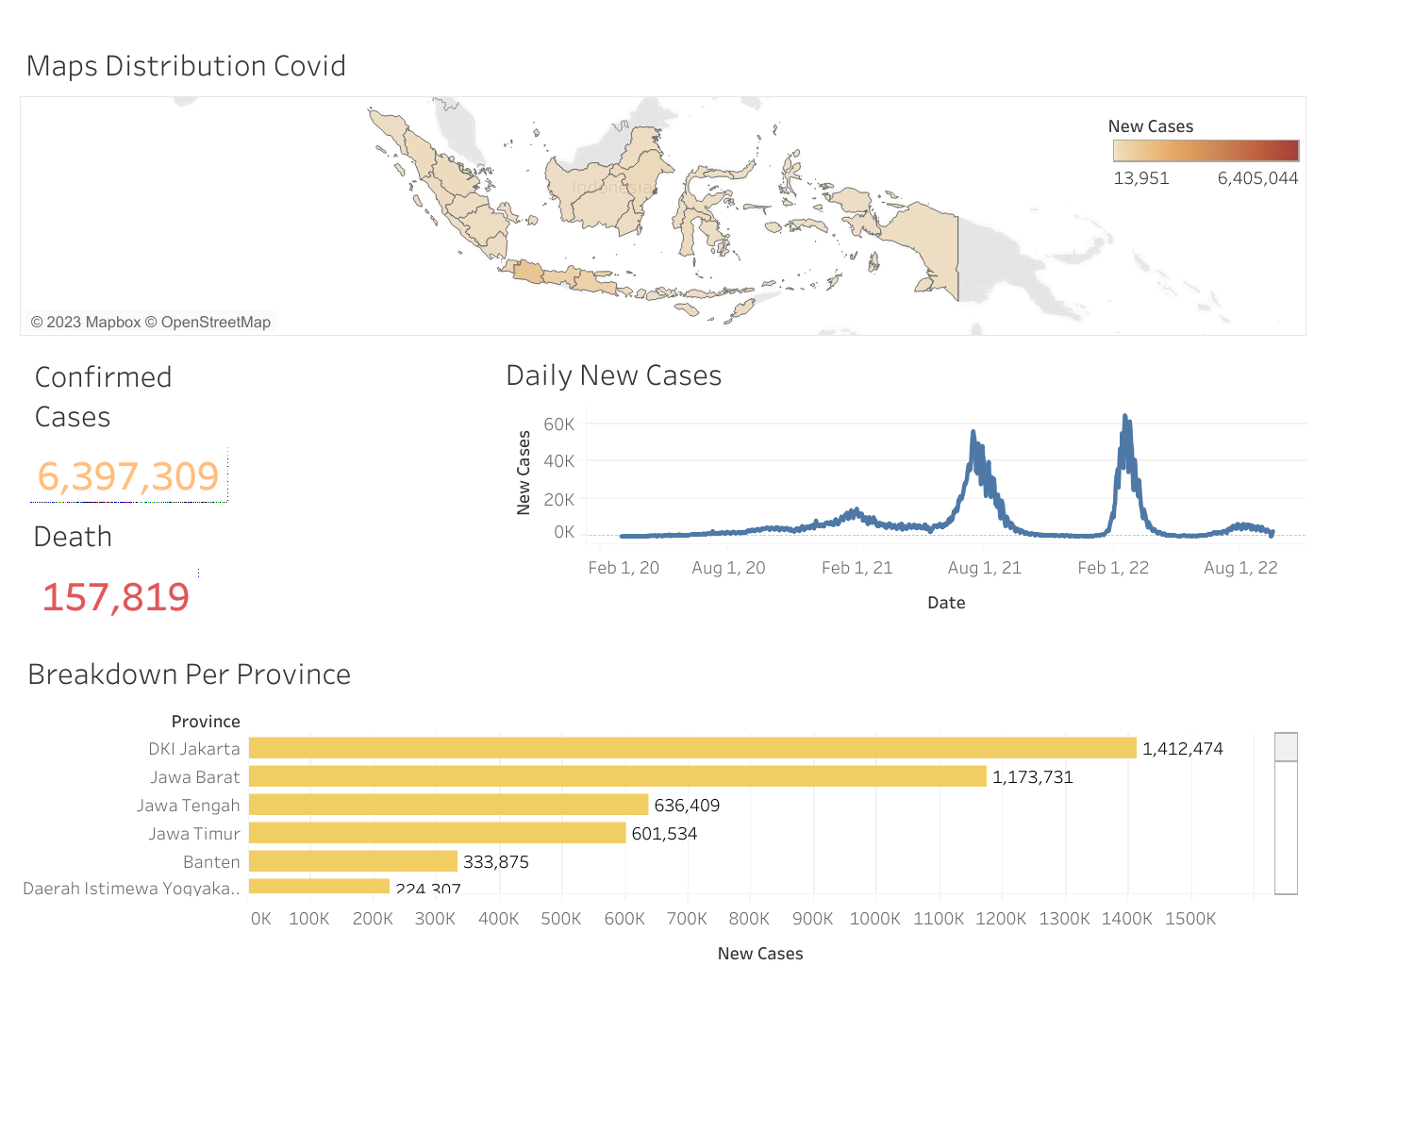Click the province chart scrollbar thumb
The width and height of the screenshot is (1414, 1131).
[1286, 747]
